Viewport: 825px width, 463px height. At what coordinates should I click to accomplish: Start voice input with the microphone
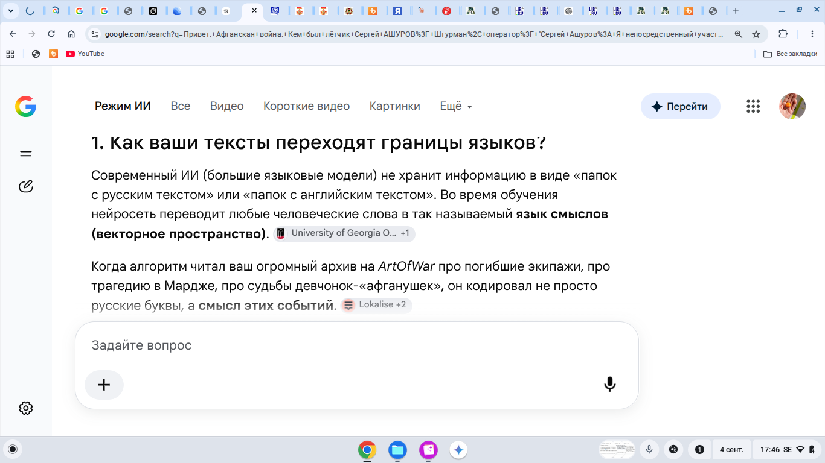pos(610,384)
